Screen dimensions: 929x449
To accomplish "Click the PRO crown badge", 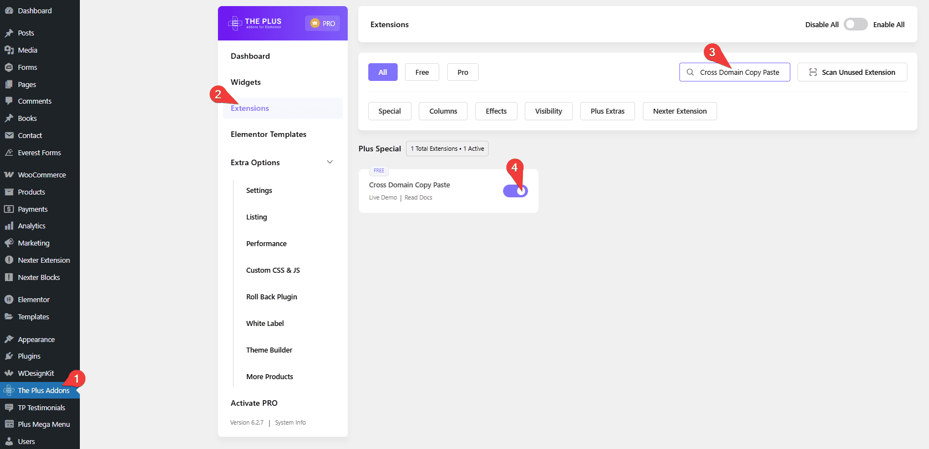I will tap(322, 23).
